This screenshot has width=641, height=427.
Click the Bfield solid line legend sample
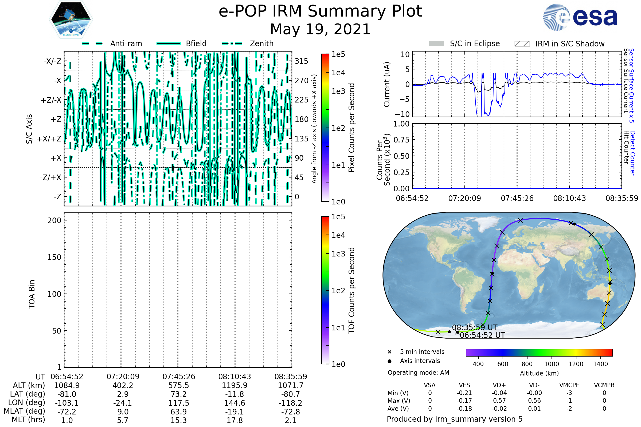(169, 44)
